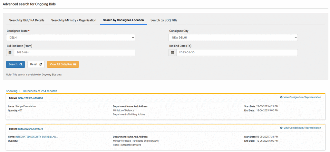The image size is (330, 152).
Task: Open the Consignee City dropdown
Action: (233, 38)
